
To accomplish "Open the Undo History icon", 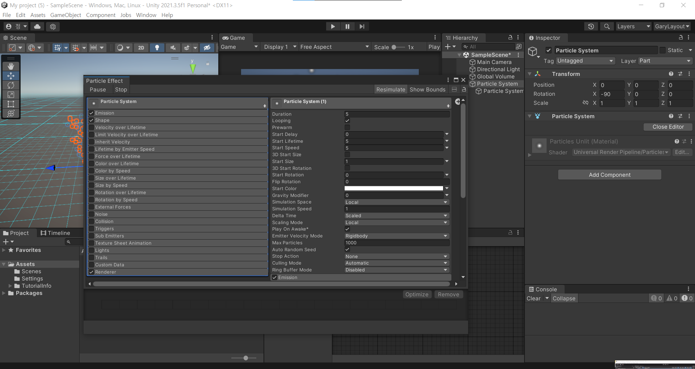I will (591, 26).
